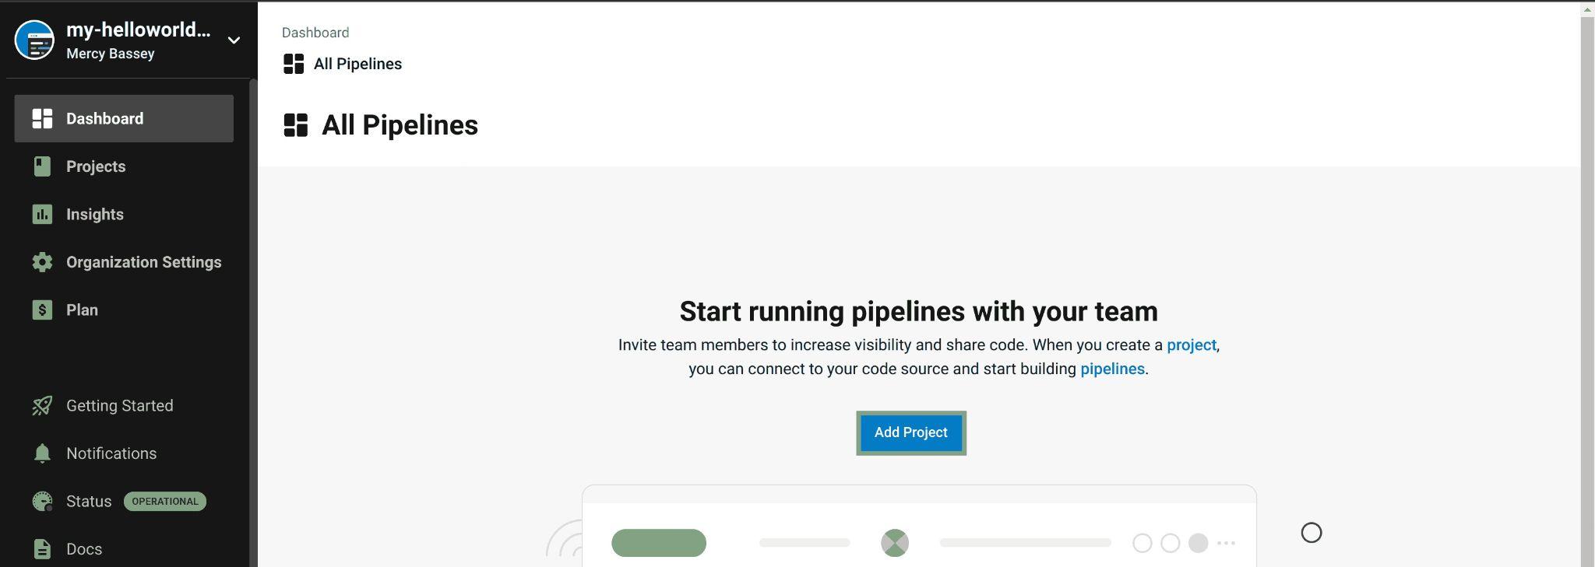This screenshot has height=567, width=1595.
Task: Click the Docs document icon
Action: (x=42, y=549)
